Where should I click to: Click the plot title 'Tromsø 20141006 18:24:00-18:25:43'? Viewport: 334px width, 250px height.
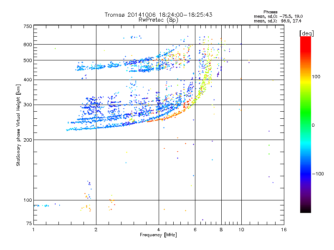(x=158, y=15)
